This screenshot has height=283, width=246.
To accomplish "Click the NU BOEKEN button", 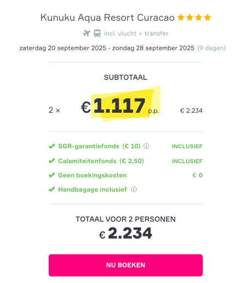I will pos(126,265).
